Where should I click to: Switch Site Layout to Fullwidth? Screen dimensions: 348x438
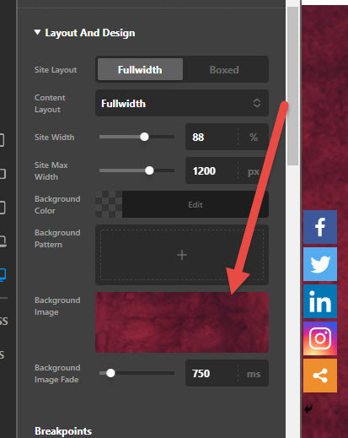[140, 69]
